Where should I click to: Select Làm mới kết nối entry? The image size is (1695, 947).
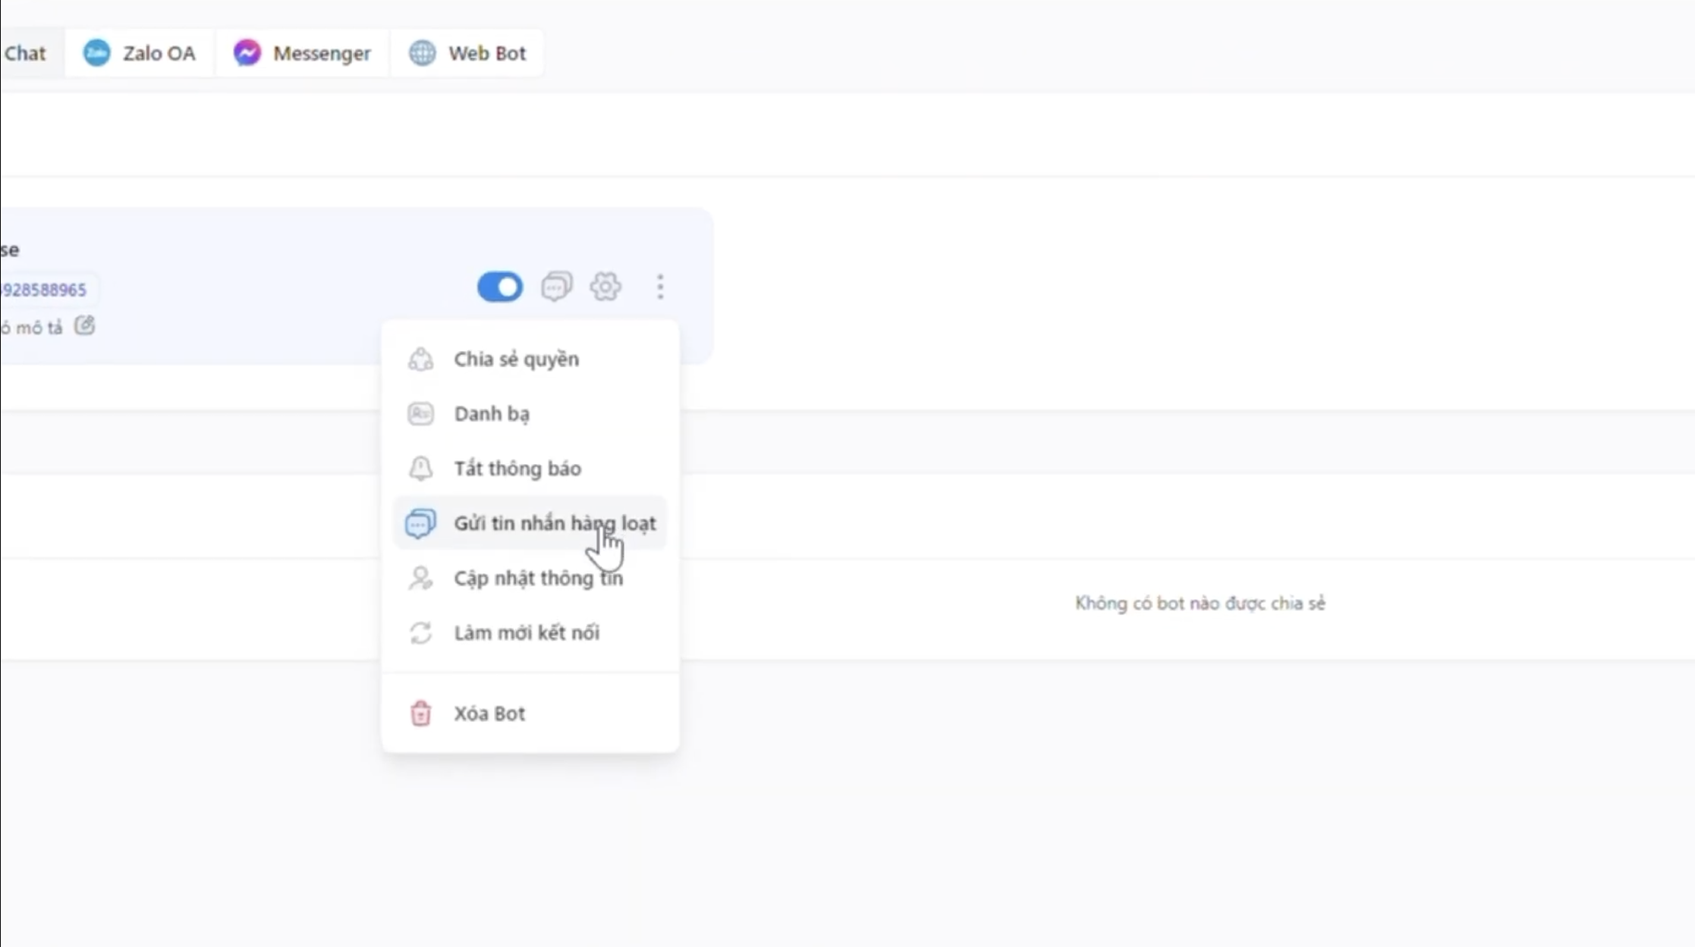click(530, 632)
